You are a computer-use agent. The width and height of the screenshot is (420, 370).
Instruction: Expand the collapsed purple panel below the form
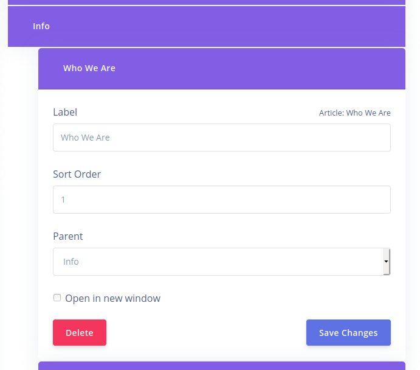click(221, 365)
